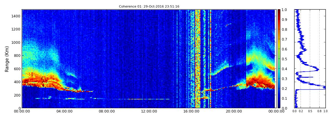Click the 600 range-axis tick label
The image size is (333, 118).
17,69
